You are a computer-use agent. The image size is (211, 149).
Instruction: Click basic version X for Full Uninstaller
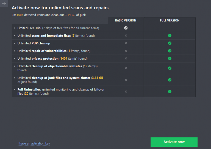point(126,92)
